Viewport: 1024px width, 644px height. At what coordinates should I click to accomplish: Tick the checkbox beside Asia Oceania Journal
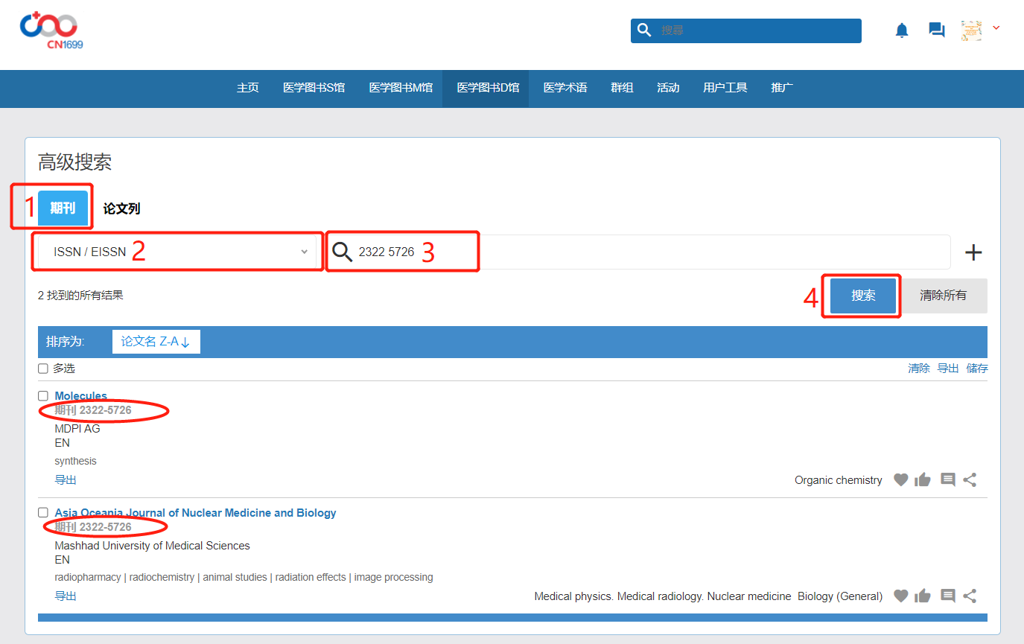coord(43,513)
